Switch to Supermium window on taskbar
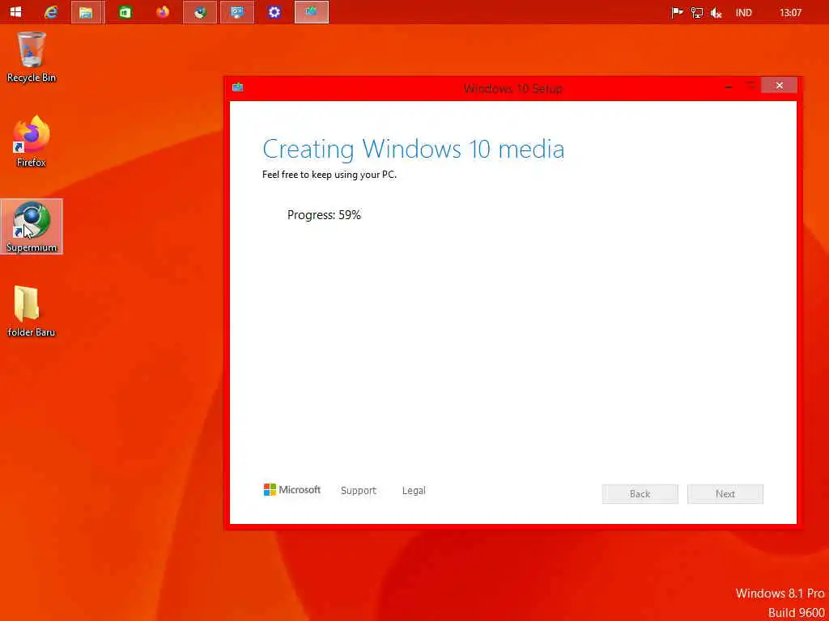The image size is (829, 621). 200,12
